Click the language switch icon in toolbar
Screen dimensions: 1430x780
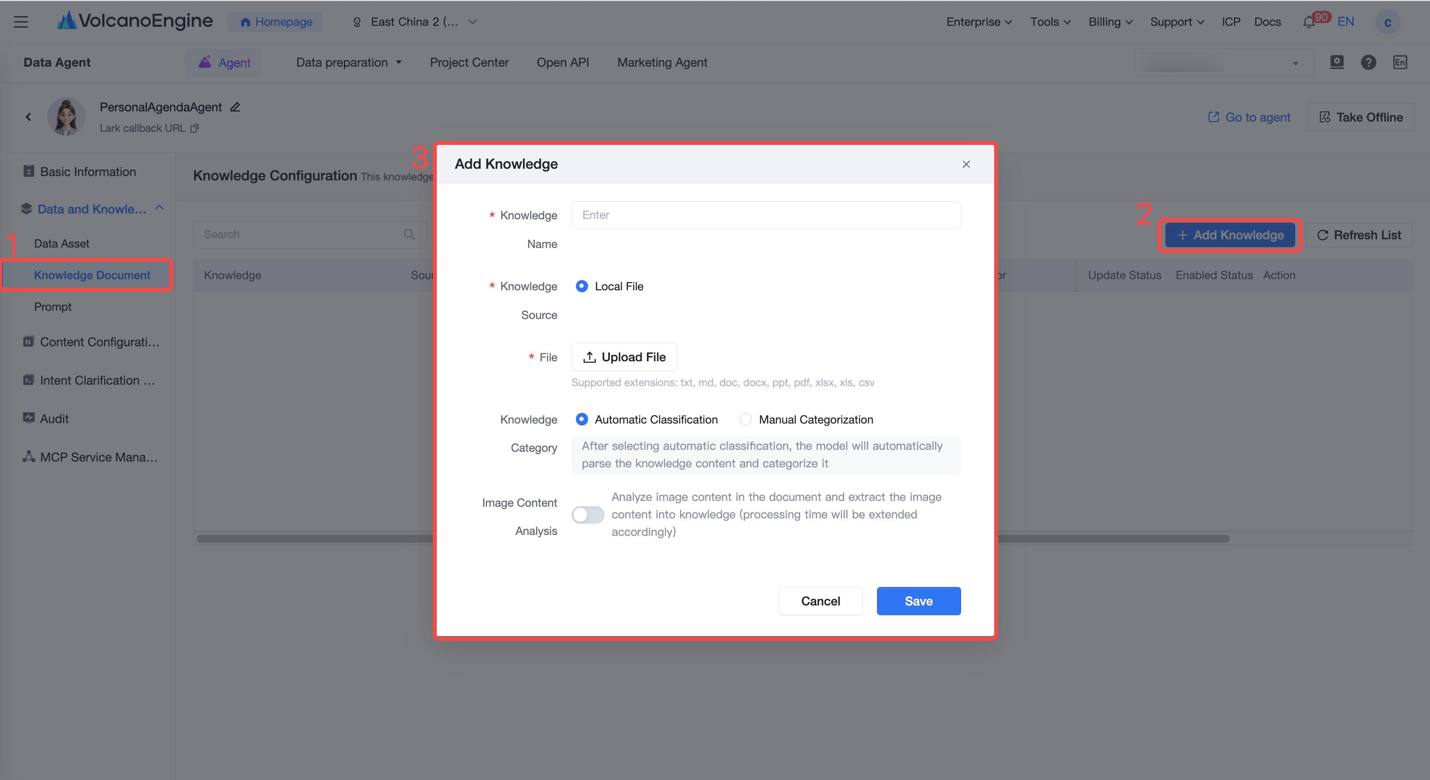point(1400,62)
